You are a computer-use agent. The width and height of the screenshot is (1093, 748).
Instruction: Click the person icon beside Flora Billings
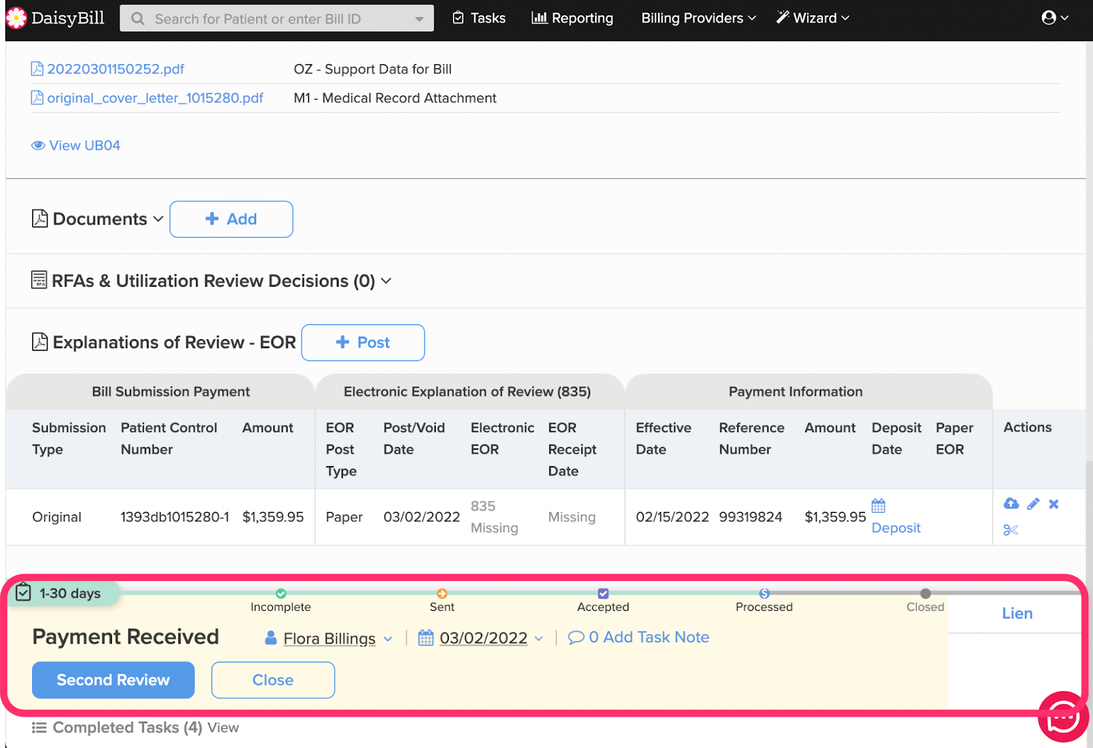[271, 638]
